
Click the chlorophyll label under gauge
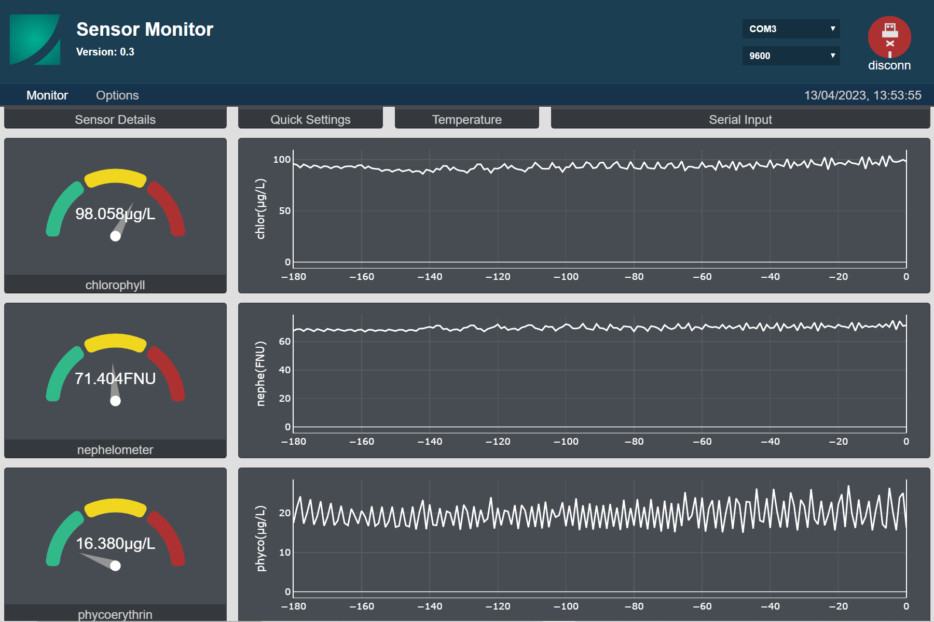pyautogui.click(x=115, y=285)
